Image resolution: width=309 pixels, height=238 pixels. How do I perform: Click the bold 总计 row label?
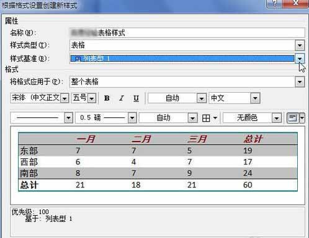[29, 185]
